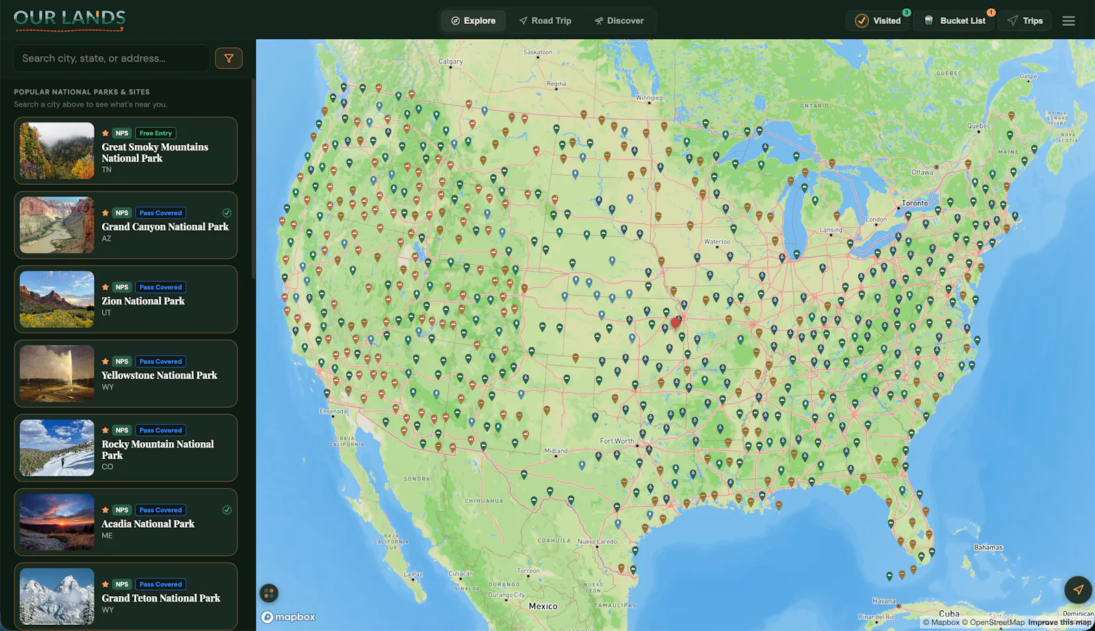Viewport: 1095px width, 631px height.
Task: Open Acadia sunset photo thumbnail
Action: point(57,522)
